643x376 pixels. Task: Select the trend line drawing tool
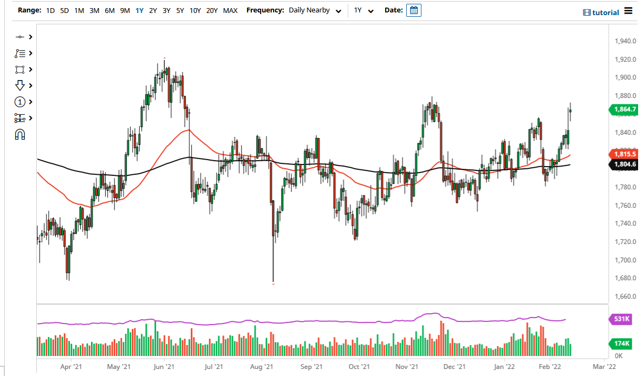click(20, 37)
